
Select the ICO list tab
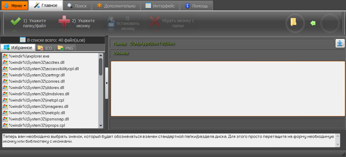[x=45, y=48]
